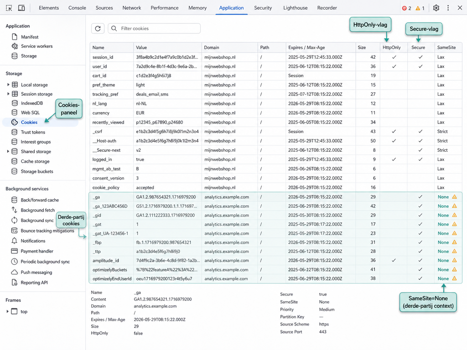Click the Push messaging cloud icon
The image size is (467, 350).
[14, 273]
